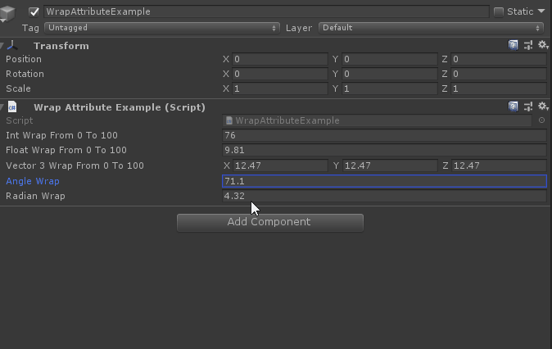
Task: Click the Script field object picker circle
Action: pos(541,120)
